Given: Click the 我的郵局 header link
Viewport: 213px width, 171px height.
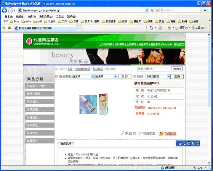Looking at the screenshot, I should (120, 44).
